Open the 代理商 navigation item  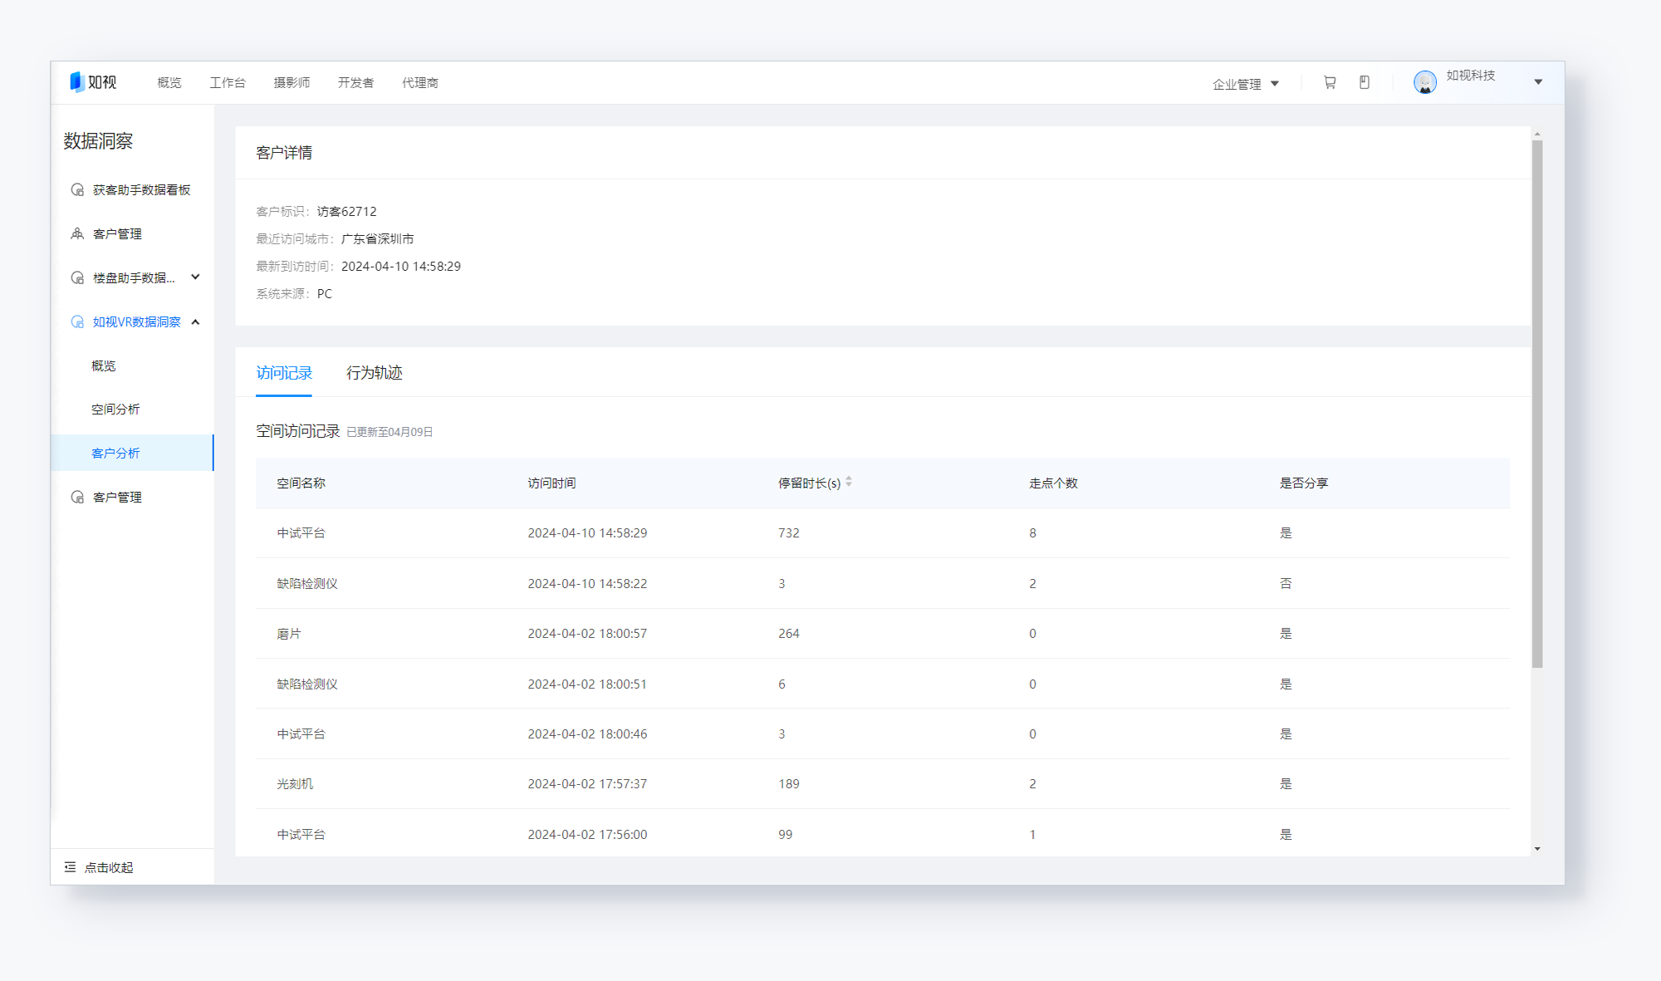tap(420, 82)
